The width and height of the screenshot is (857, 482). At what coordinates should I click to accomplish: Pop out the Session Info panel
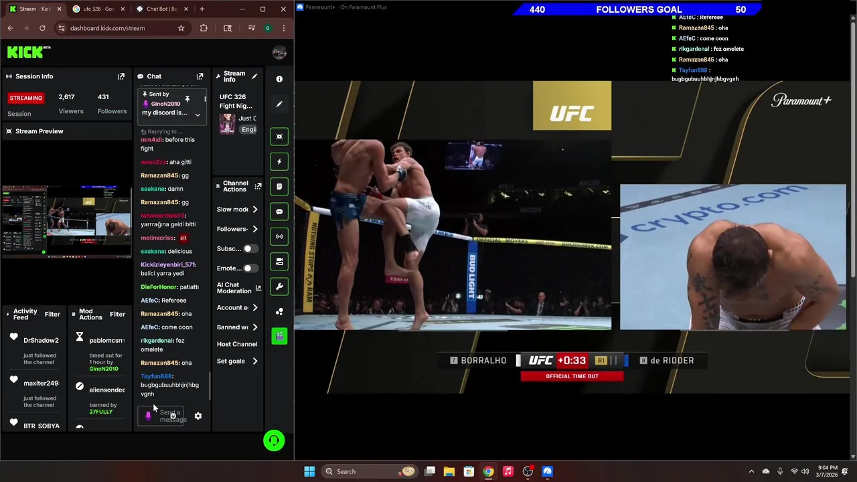click(121, 76)
